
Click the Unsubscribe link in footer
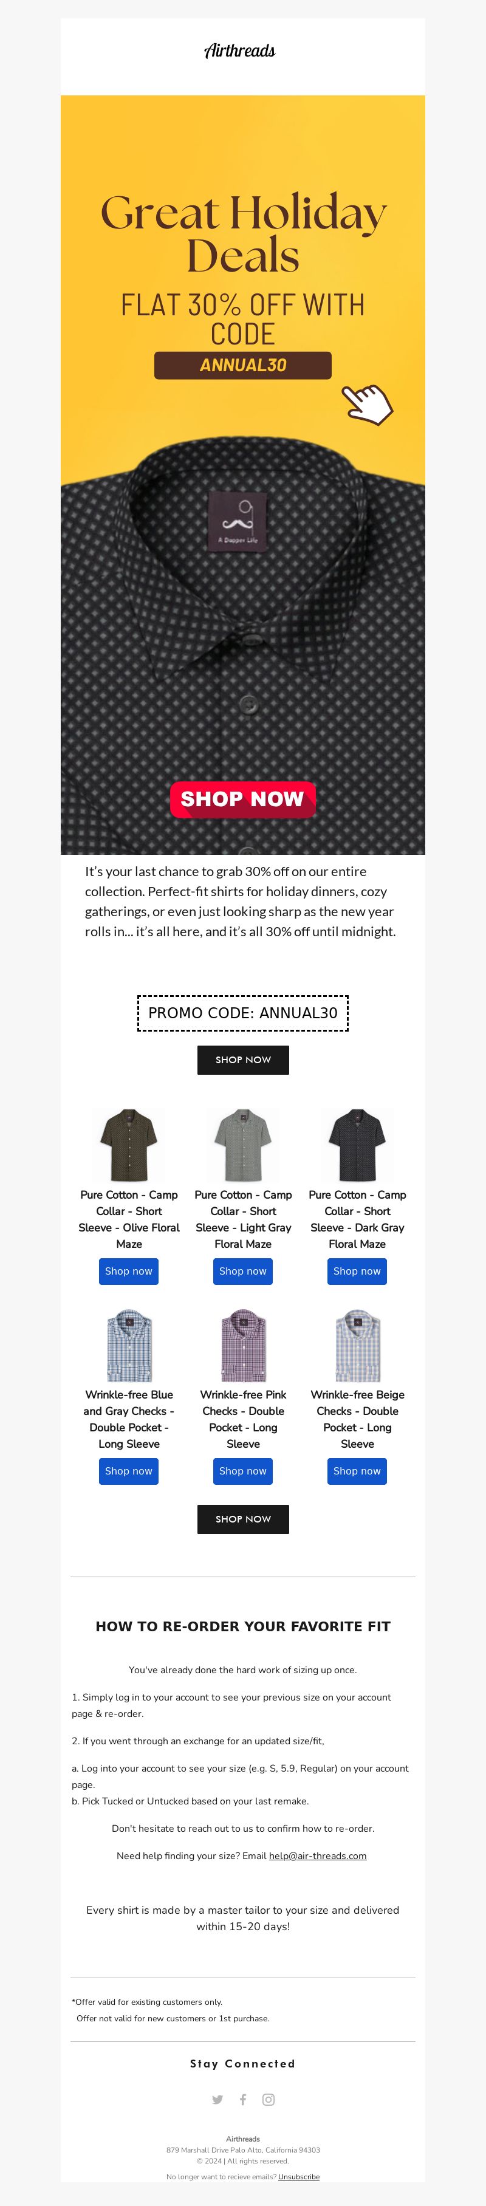coord(299,2176)
